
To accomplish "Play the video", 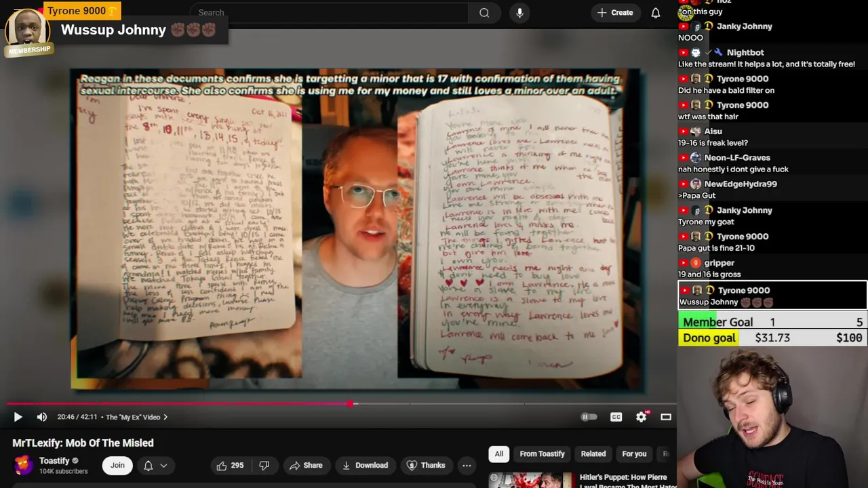I will [18, 417].
